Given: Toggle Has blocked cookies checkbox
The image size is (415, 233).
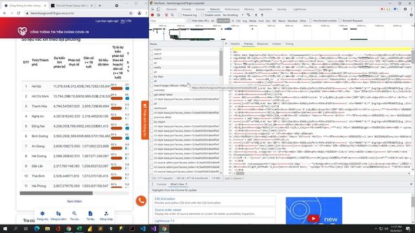Looking at the screenshot, I should tap(311, 21).
